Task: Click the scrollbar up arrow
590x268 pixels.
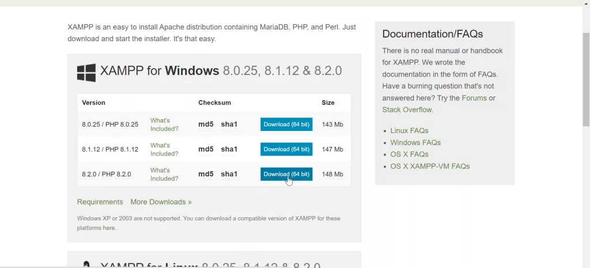Action: click(x=586, y=3)
